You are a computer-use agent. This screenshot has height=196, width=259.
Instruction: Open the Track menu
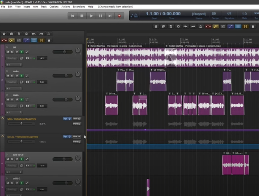coord(44,7)
